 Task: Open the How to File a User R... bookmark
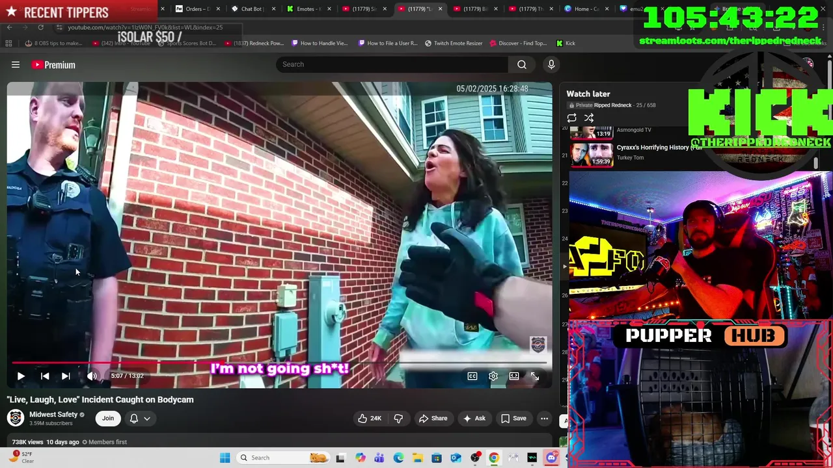click(388, 44)
